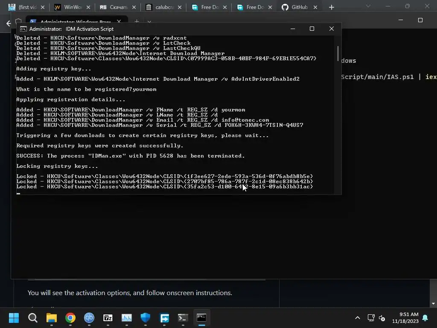Open muted volume tray icon
437x328 pixels.
pos(382,318)
